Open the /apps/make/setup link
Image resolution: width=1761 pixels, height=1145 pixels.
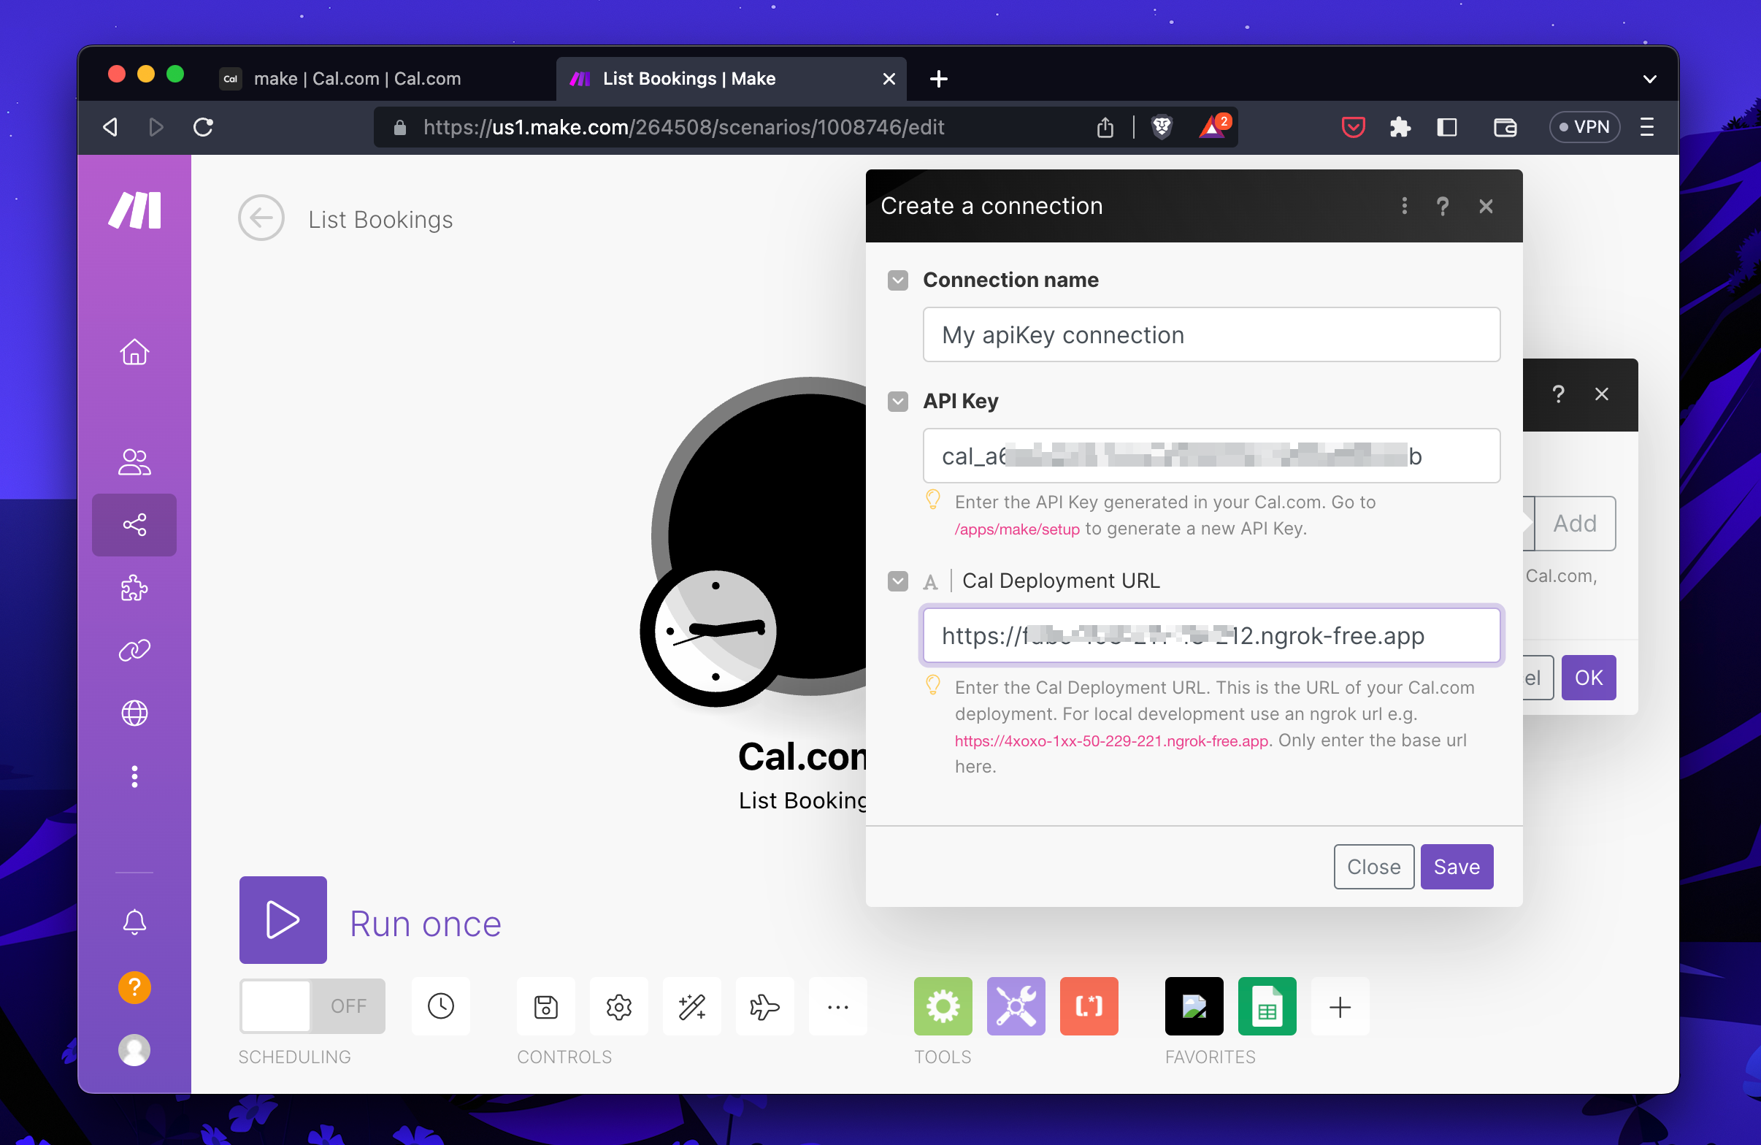1016,529
